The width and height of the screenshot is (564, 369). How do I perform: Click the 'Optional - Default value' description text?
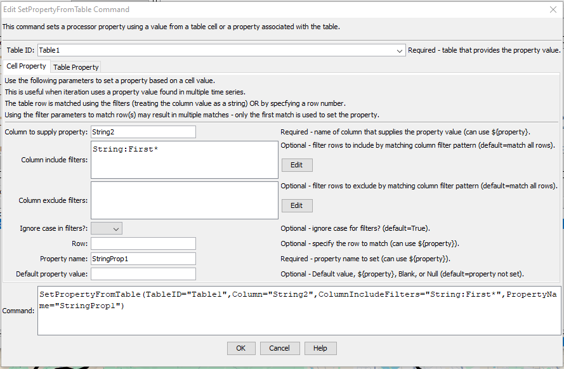click(402, 274)
